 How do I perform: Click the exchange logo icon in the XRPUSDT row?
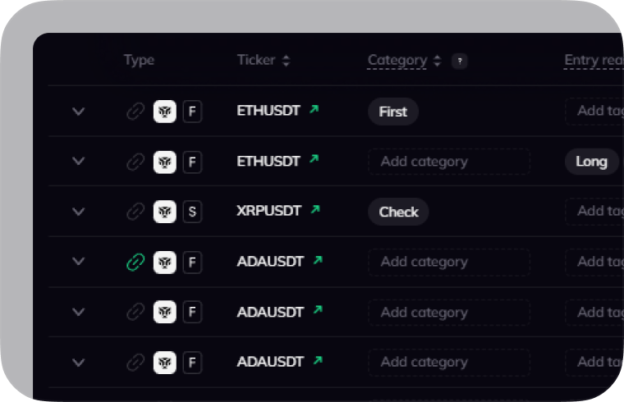tap(165, 212)
